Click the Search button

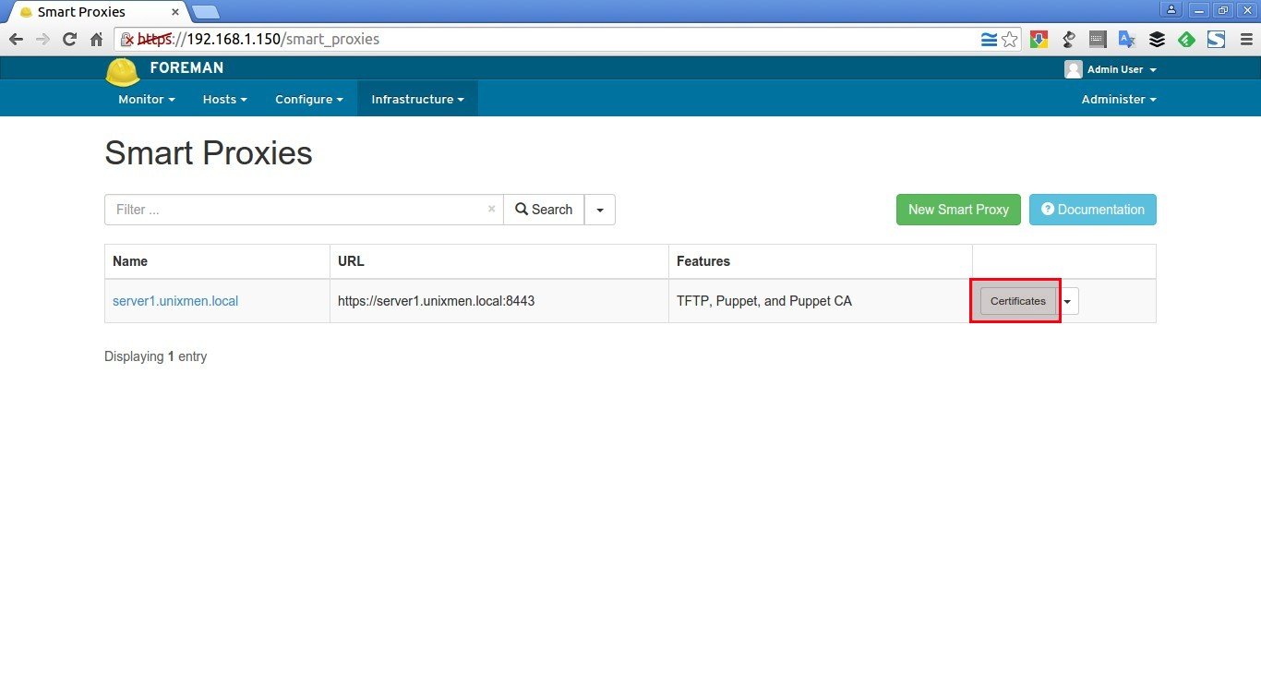click(x=544, y=210)
